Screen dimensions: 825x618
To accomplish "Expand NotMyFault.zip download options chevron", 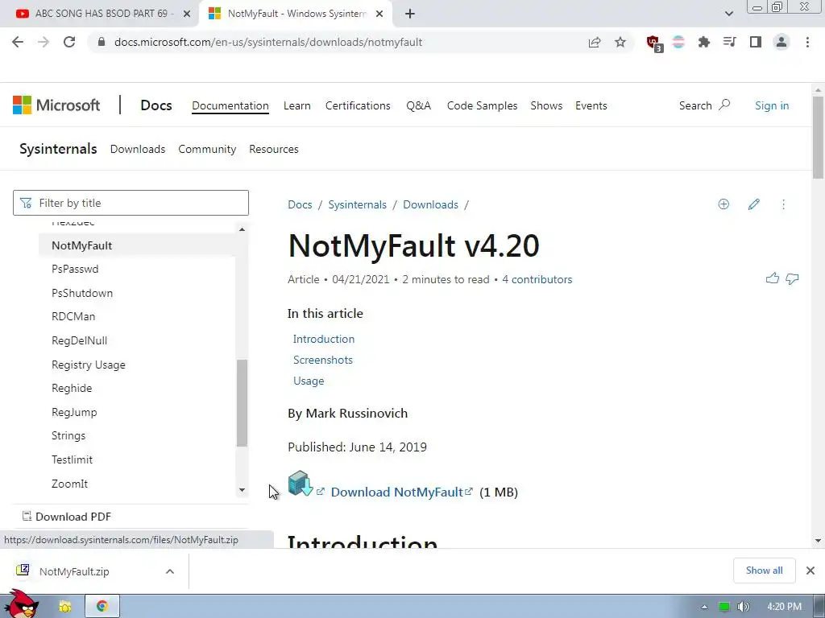I will click(169, 571).
